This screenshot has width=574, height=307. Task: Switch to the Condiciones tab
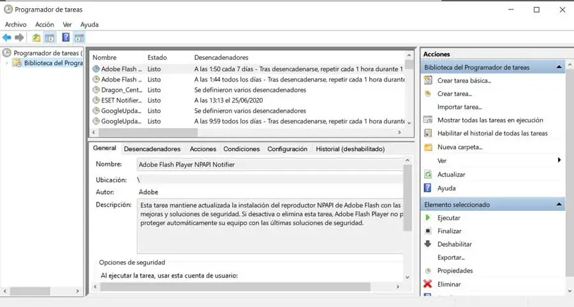tap(241, 149)
